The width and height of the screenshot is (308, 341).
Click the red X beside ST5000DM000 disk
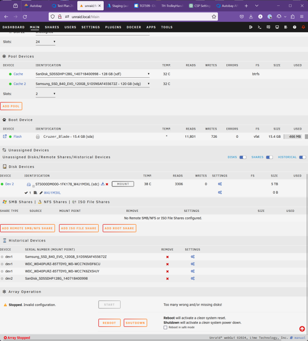[x=107, y=184]
